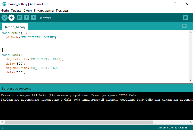This screenshot has height=130, width=193.
Task: Click the pinMode(LED_BUILTIN, OUTPUT) line
Action: [32, 37]
